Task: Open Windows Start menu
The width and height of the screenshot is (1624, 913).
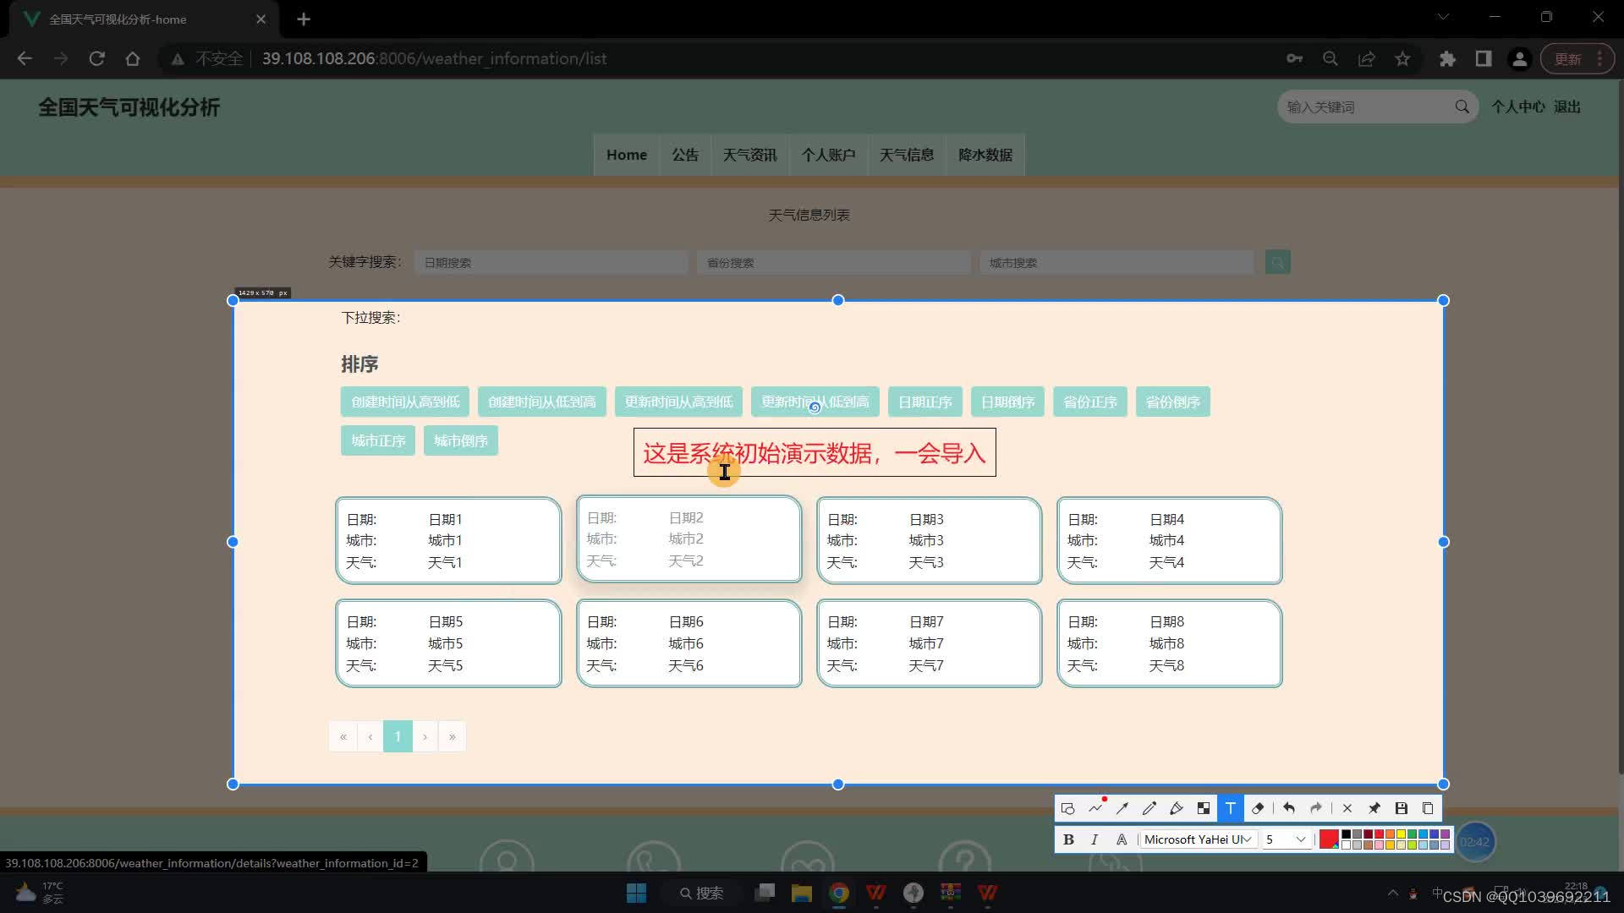Action: coord(636,893)
